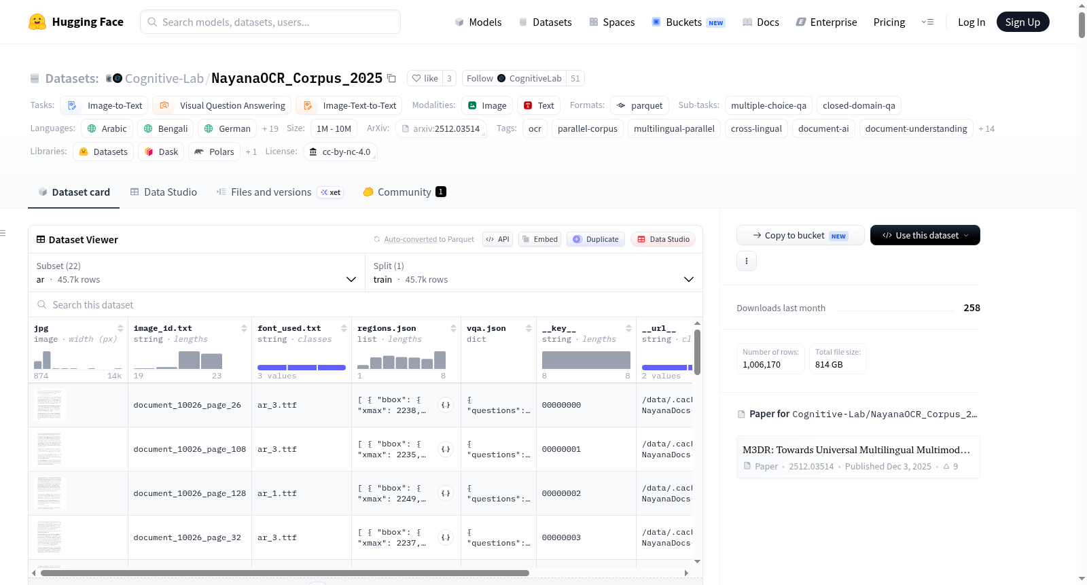Image resolution: width=1087 pixels, height=585 pixels.
Task: Expand the Subset dropdown
Action: (196, 272)
